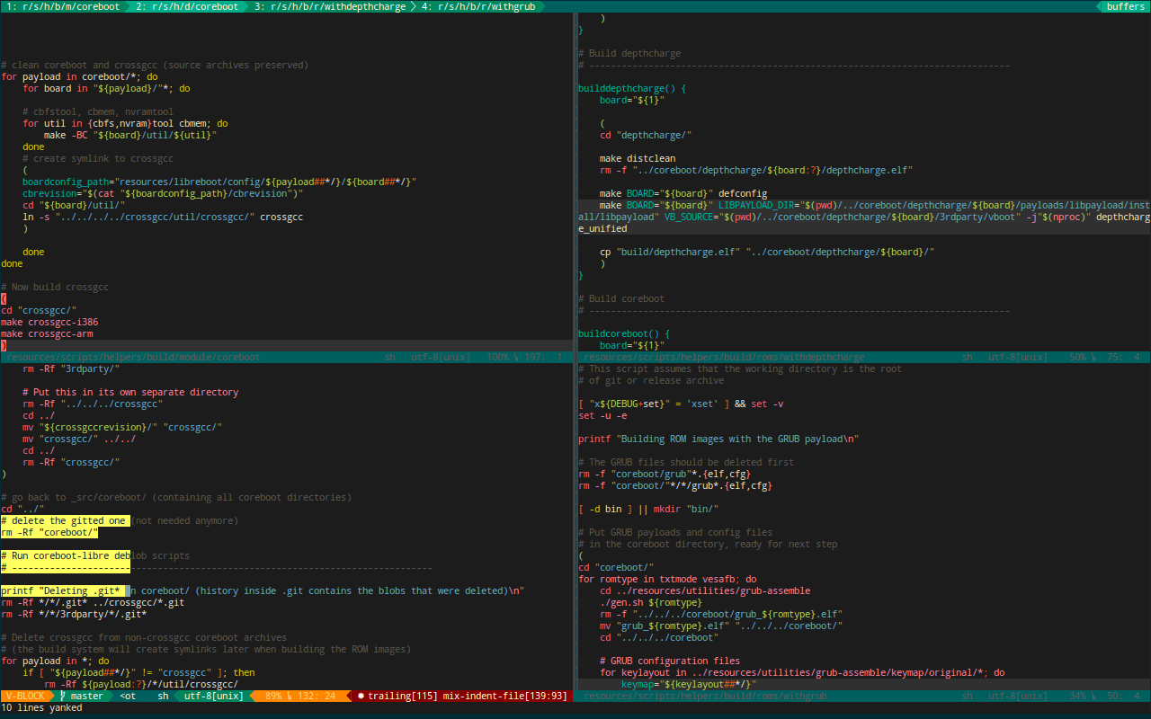This screenshot has height=719, width=1151.
Task: Click the module/coreboot pane status line path
Action: tap(132, 357)
